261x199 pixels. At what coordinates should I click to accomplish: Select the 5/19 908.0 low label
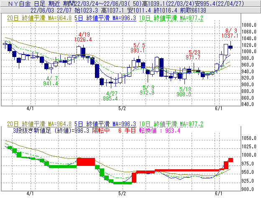[184, 92]
